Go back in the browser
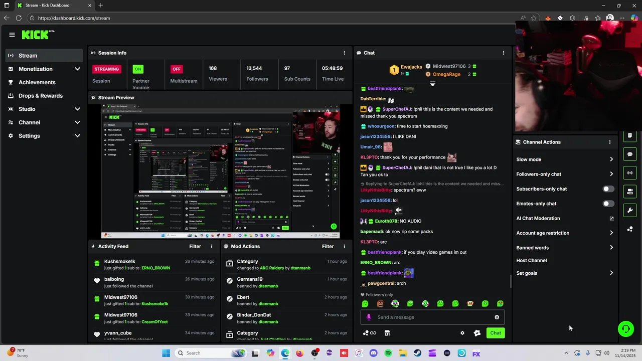The image size is (642, 361). point(6,18)
